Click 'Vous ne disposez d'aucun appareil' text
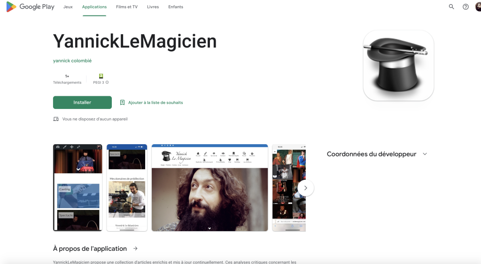The image size is (481, 264). (95, 119)
